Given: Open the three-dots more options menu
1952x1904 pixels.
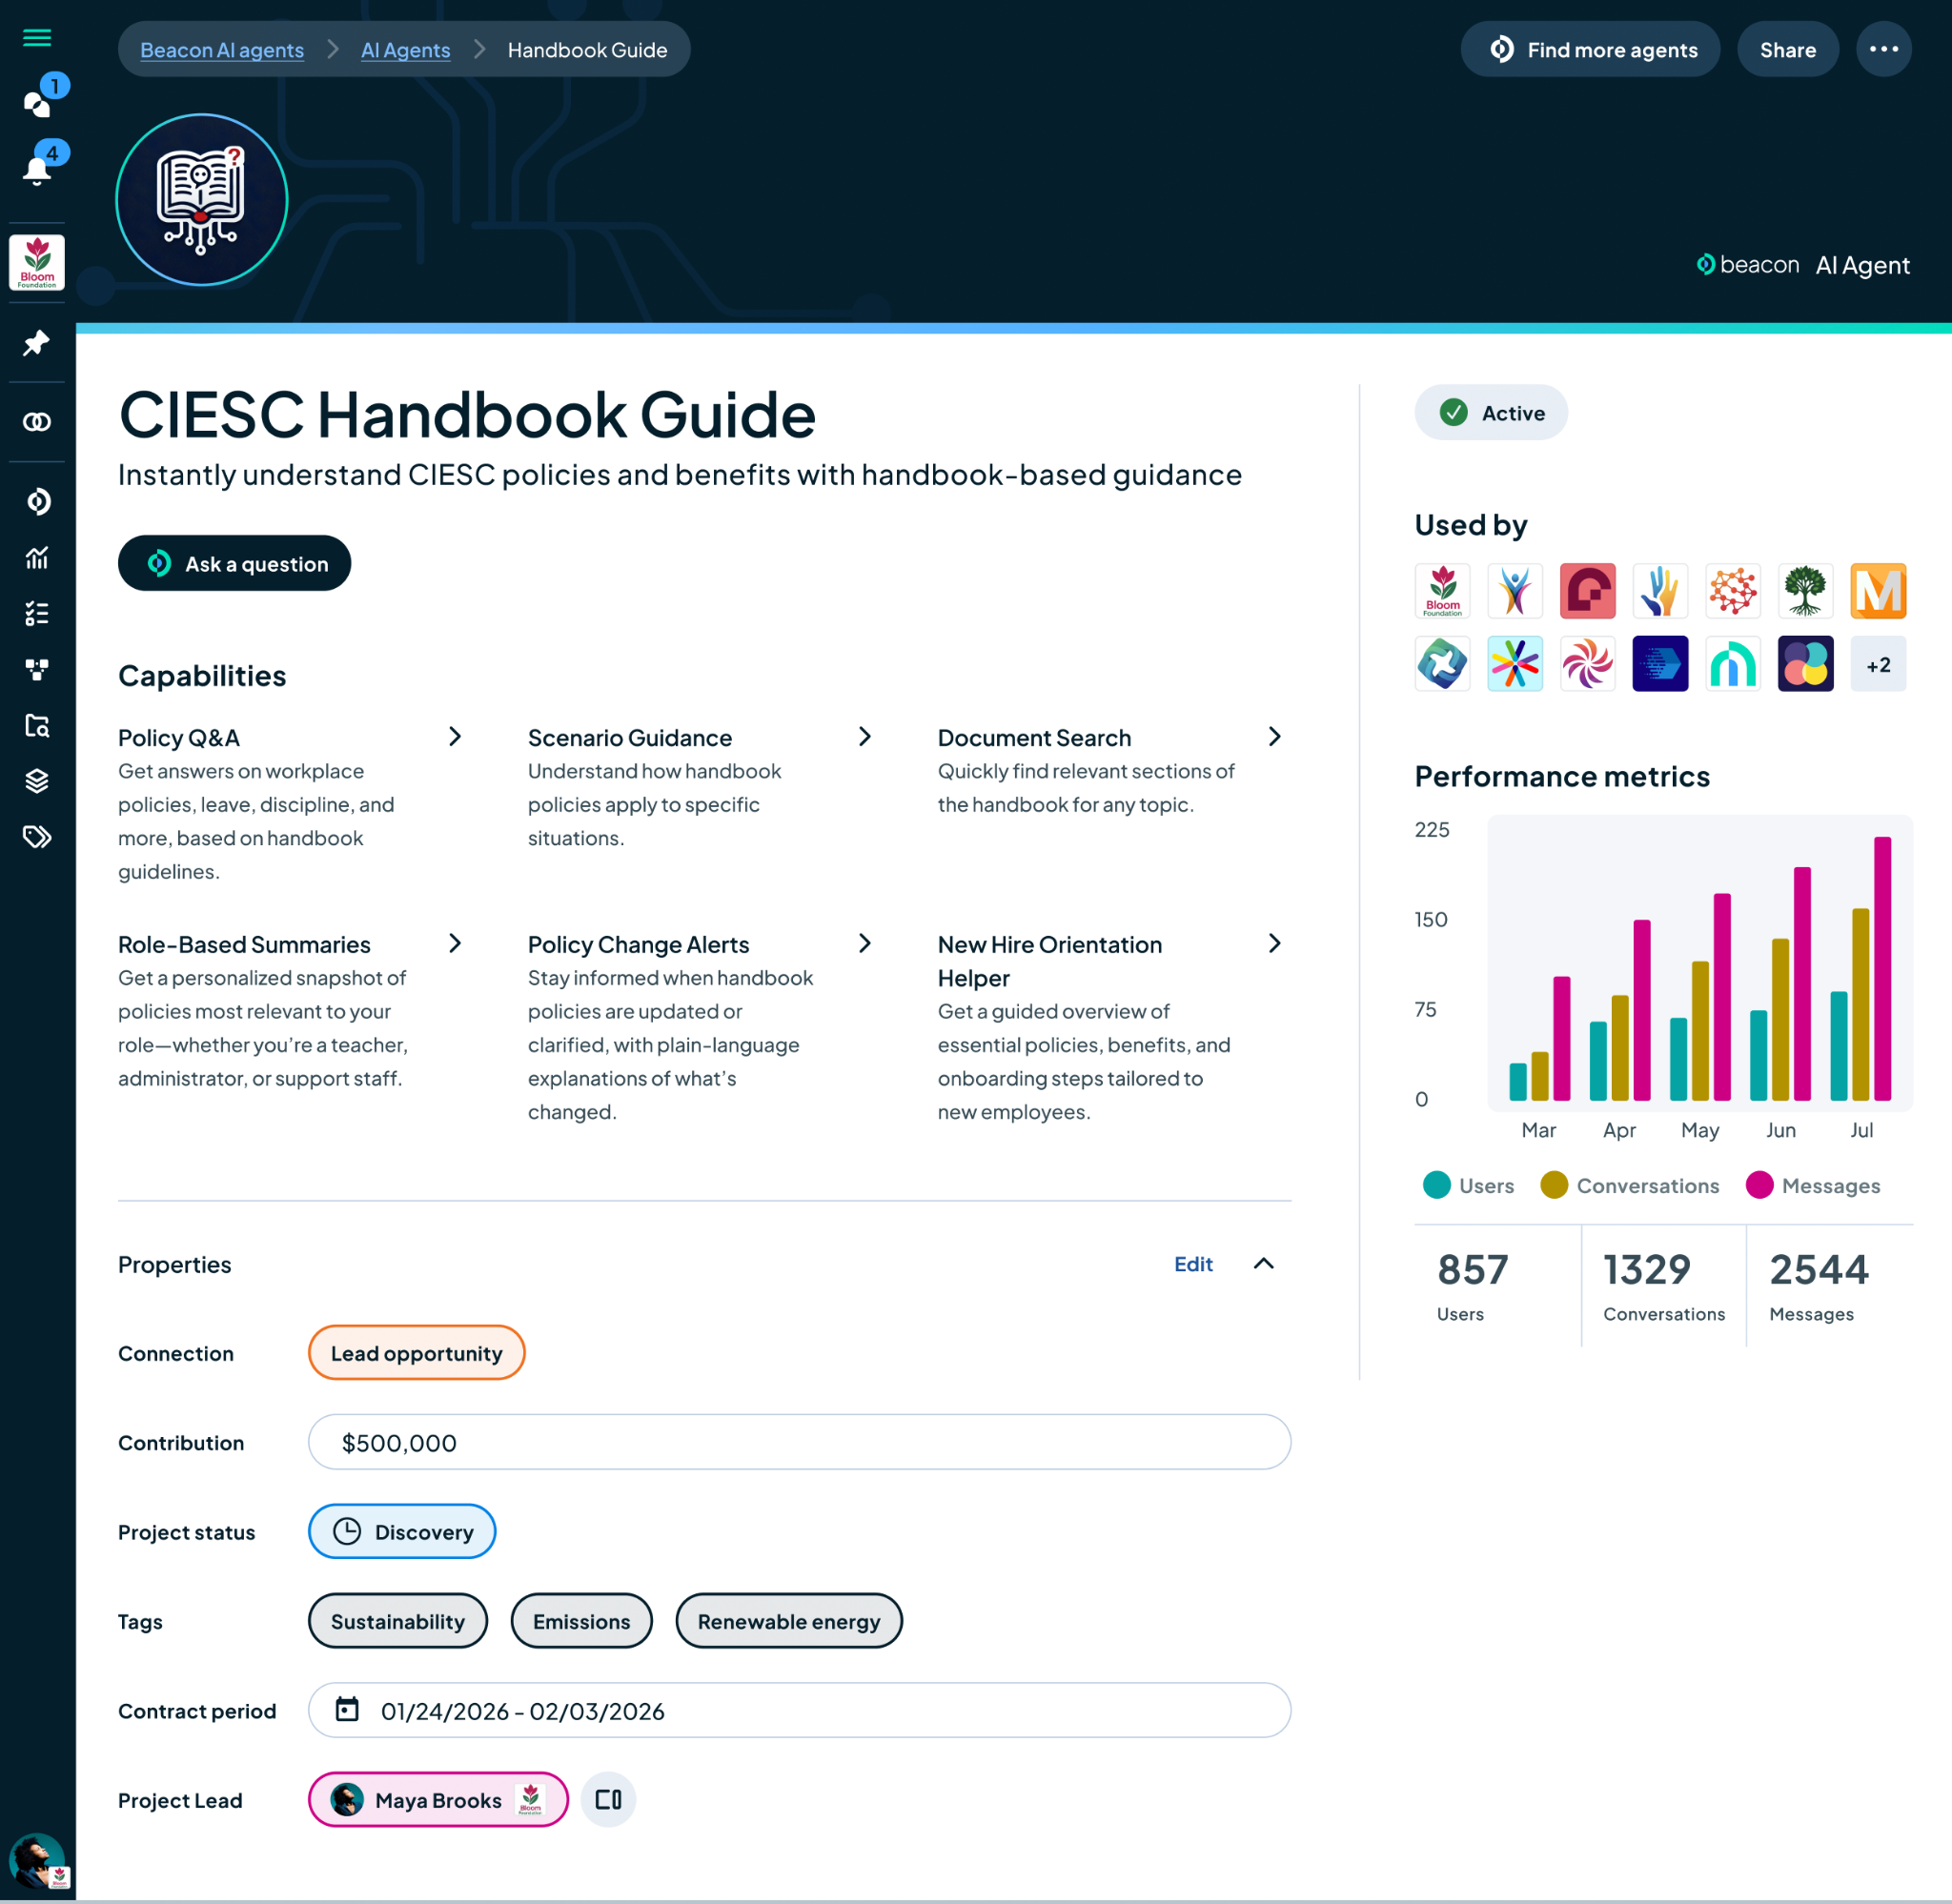Looking at the screenshot, I should [x=1883, y=50].
